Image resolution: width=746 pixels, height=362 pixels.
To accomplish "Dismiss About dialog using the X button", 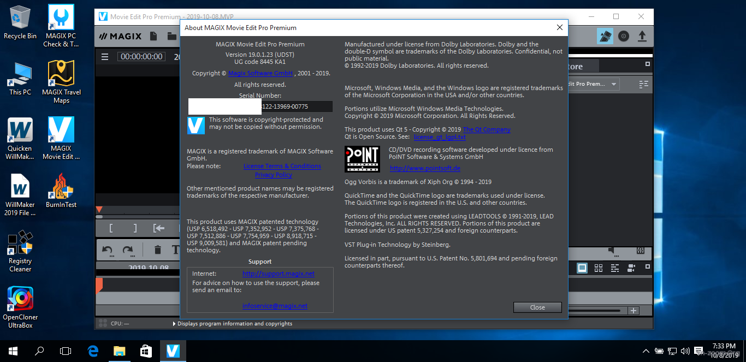I will coord(559,27).
